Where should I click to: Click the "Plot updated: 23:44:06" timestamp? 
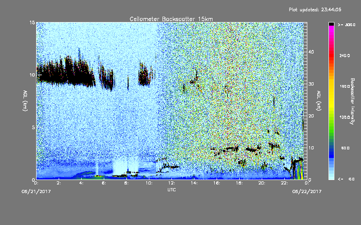point(315,9)
